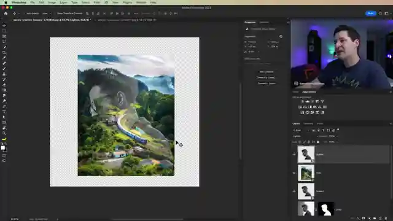
Task: Toggle layer filtering switch on or off
Action: 338,130
